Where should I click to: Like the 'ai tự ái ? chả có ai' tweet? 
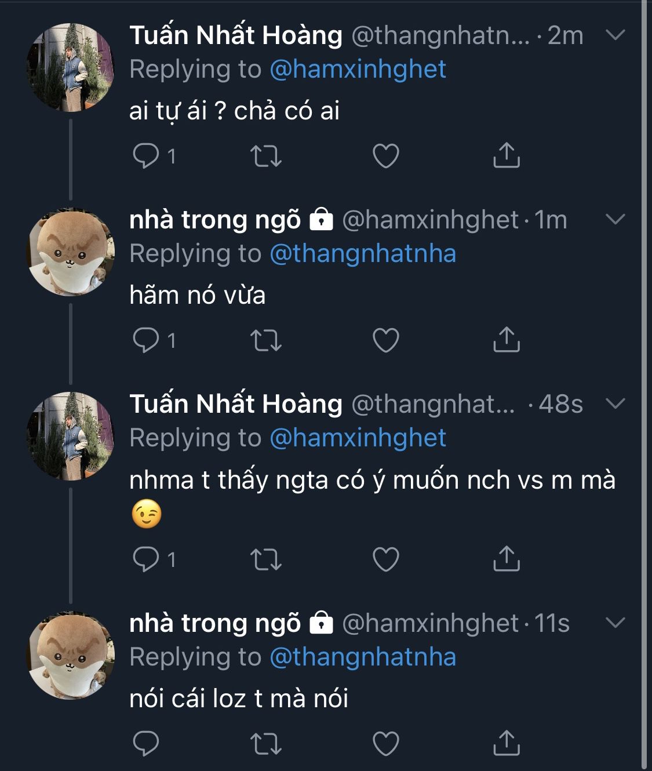[x=385, y=156]
